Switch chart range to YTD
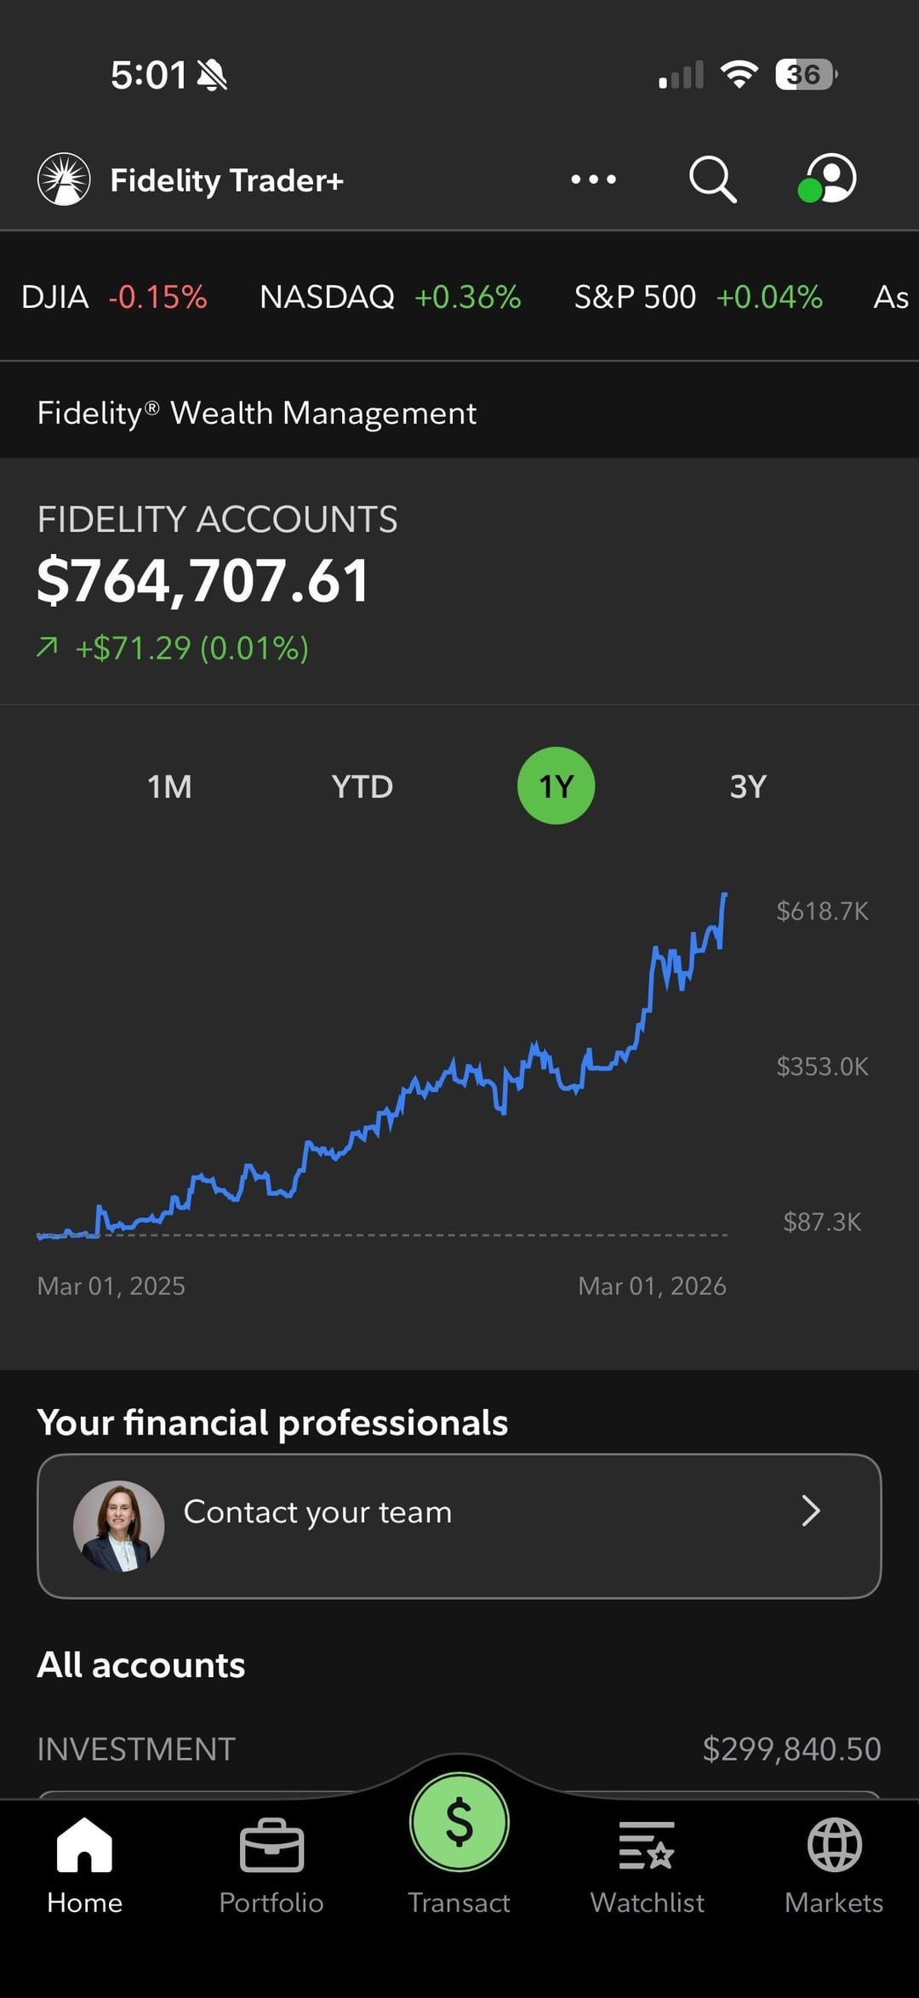 (362, 786)
